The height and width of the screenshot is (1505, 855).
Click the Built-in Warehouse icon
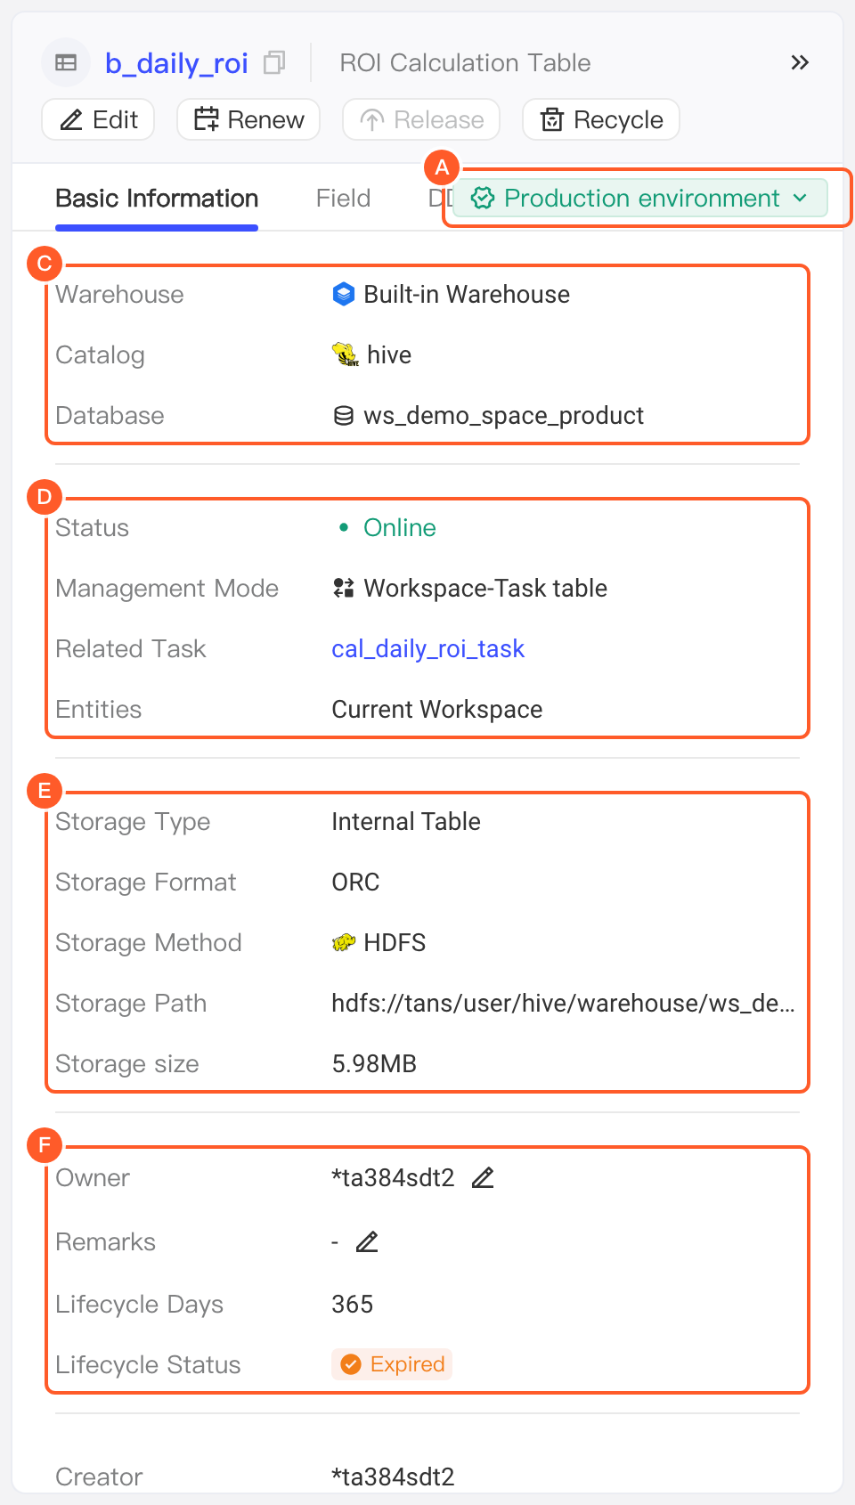tap(343, 294)
